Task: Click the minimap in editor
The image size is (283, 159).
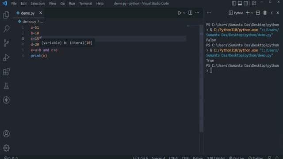Action: 193,26
